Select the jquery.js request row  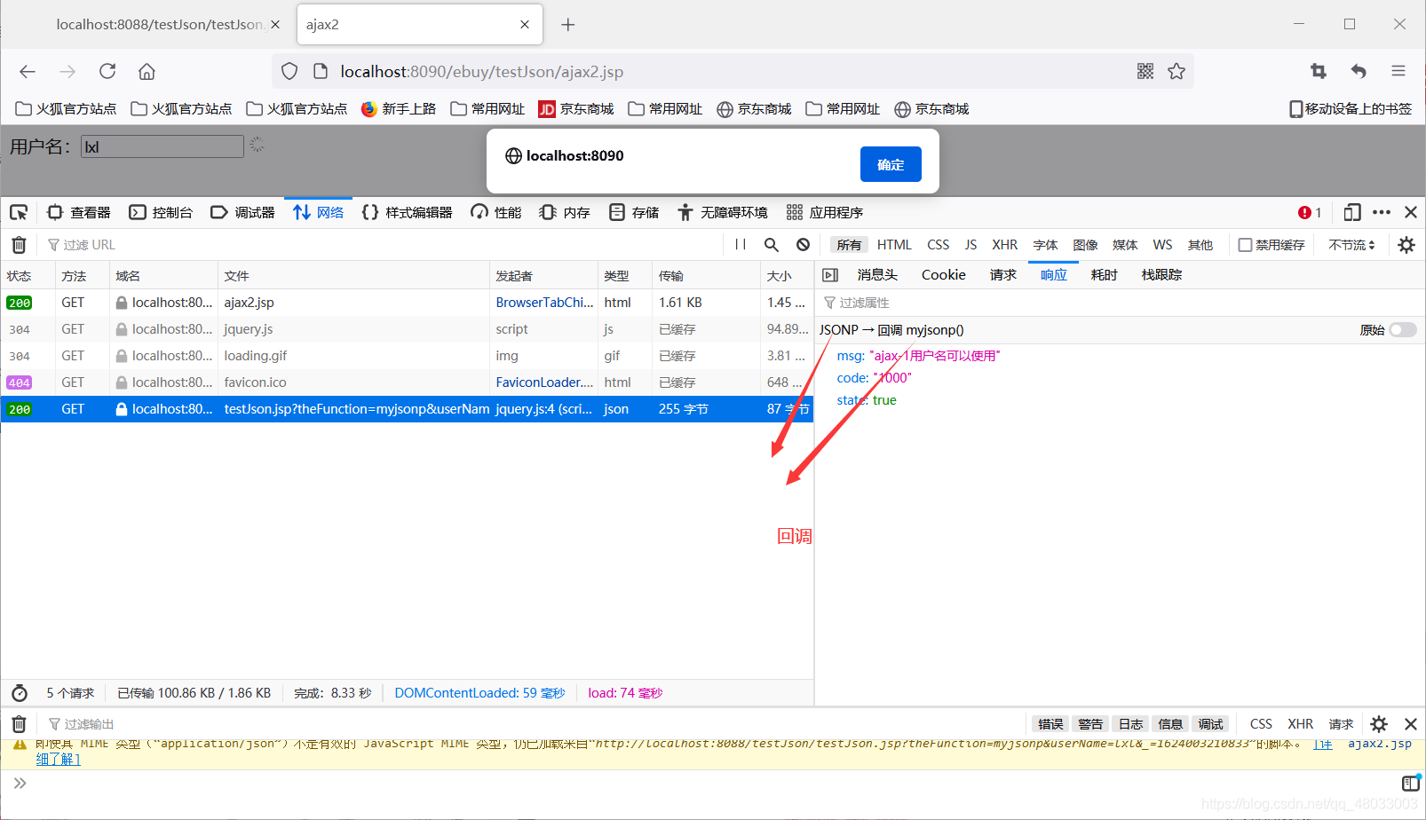(x=407, y=329)
